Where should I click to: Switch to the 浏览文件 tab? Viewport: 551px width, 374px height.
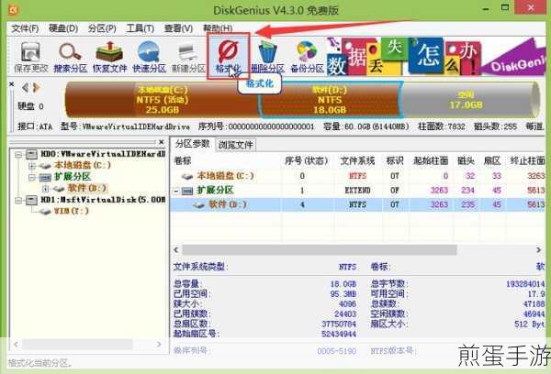(235, 145)
